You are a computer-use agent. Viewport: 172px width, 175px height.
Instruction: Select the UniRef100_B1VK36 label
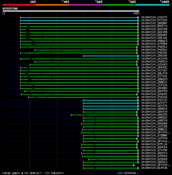[x=154, y=168]
